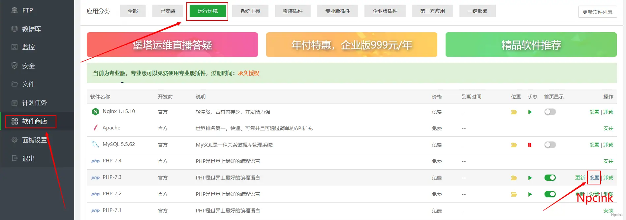Disable PHP-7.2 homepage display toggle

point(550,194)
